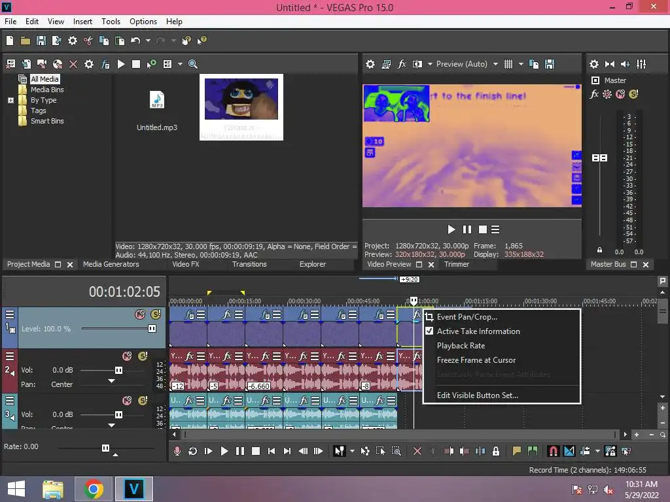Viewport: 670px width, 502px height.
Task: Open track 1 hamburger menu
Action: tap(9, 314)
